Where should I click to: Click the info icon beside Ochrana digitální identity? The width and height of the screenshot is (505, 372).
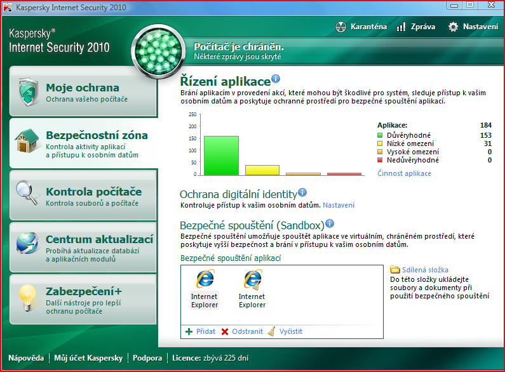302,192
